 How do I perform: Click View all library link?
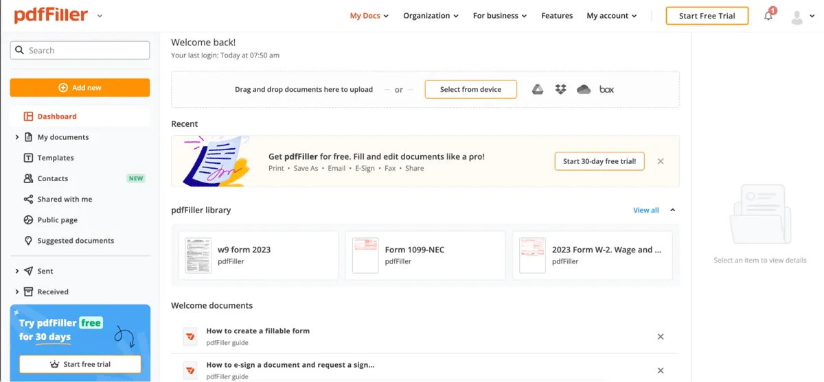pos(645,210)
